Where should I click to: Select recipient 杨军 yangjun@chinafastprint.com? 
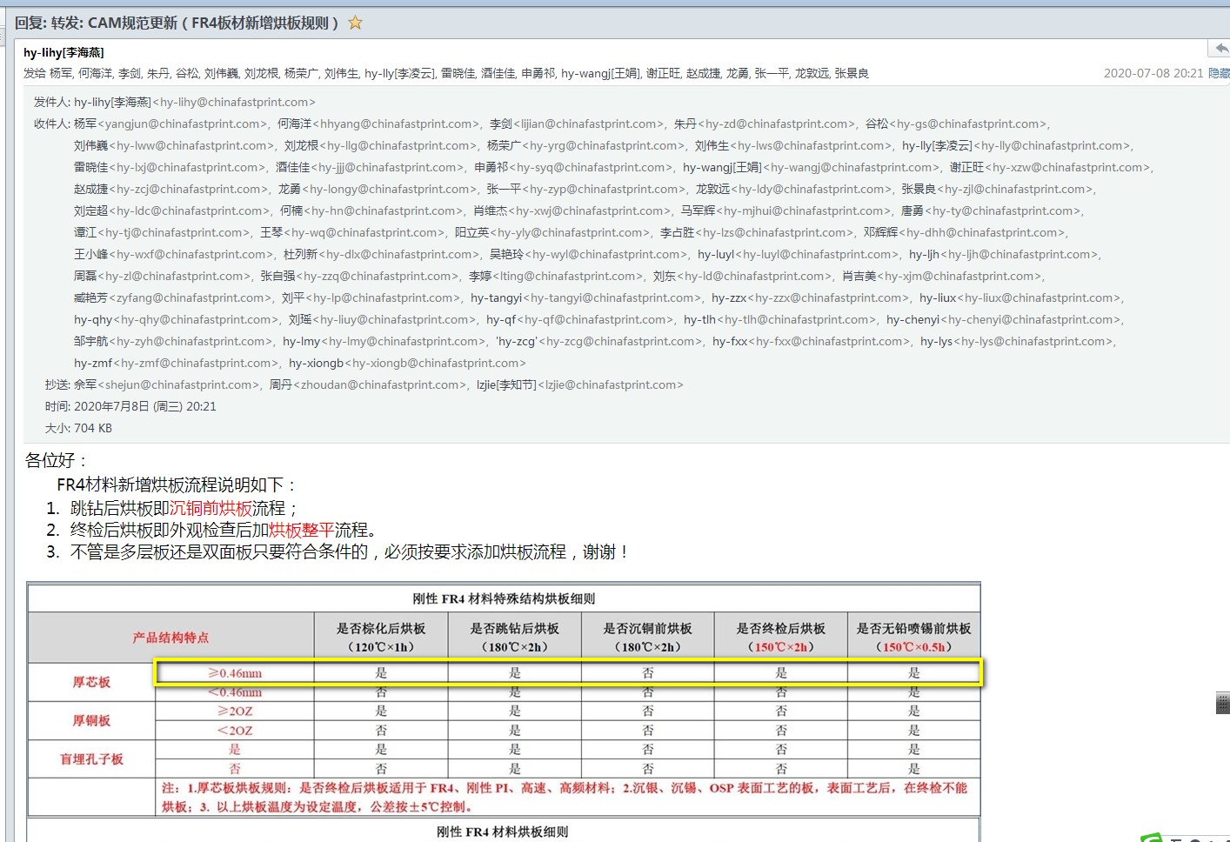(x=170, y=124)
